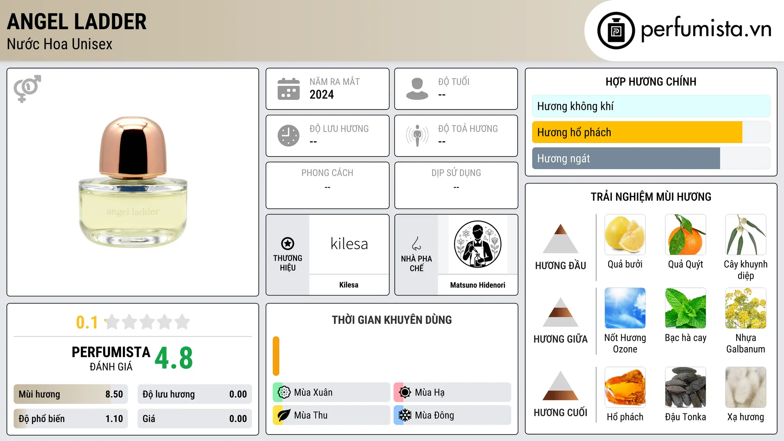Click the Thời gian khuyên dùng heading
Image resolution: width=784 pixels, height=441 pixels.
[x=392, y=320]
